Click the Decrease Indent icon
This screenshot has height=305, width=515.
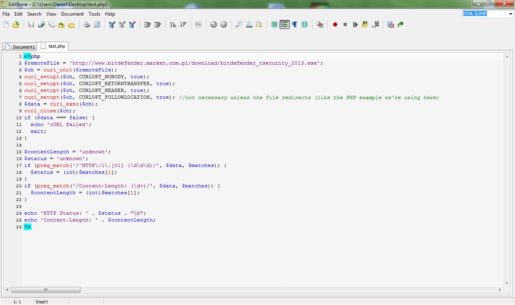[158, 24]
